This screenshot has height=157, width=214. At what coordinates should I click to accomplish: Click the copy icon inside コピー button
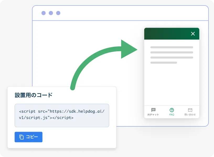[22, 137]
